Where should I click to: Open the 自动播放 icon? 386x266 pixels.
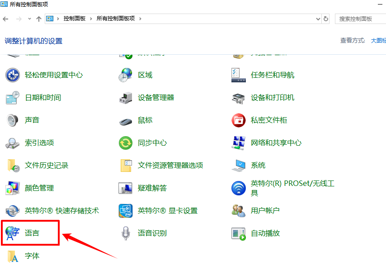pyautogui.click(x=239, y=233)
